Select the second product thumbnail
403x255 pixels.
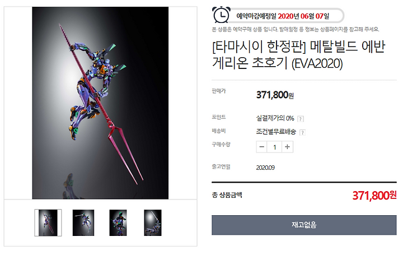[83, 222]
